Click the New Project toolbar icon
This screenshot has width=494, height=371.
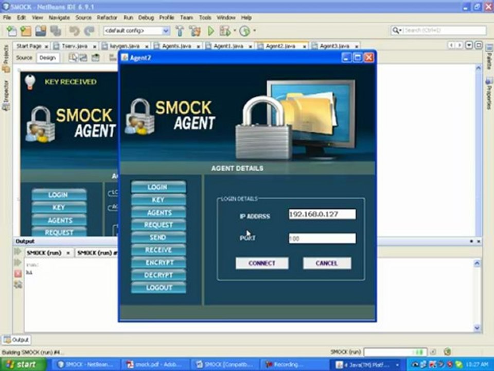(x=26, y=30)
